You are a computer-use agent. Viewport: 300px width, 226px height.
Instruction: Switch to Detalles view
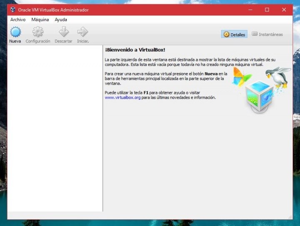click(234, 34)
